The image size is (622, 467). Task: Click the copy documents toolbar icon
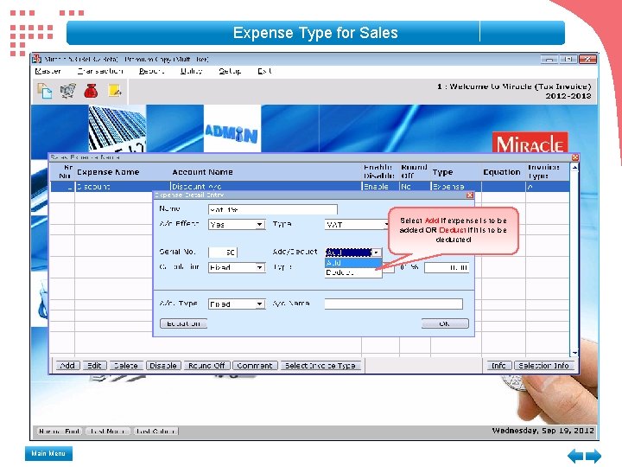point(44,91)
